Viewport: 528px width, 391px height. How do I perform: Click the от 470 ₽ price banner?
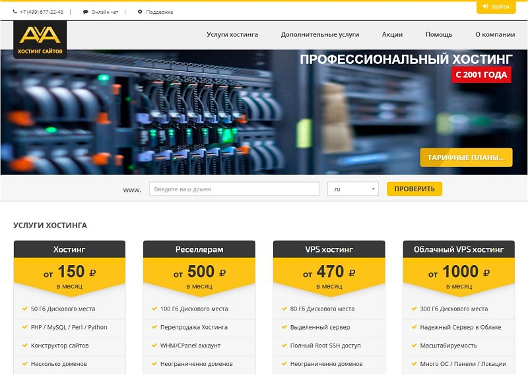coord(329,276)
